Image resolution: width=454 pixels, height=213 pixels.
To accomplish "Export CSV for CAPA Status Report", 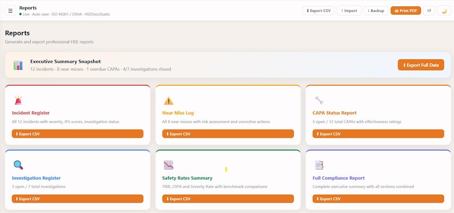I will [378, 134].
